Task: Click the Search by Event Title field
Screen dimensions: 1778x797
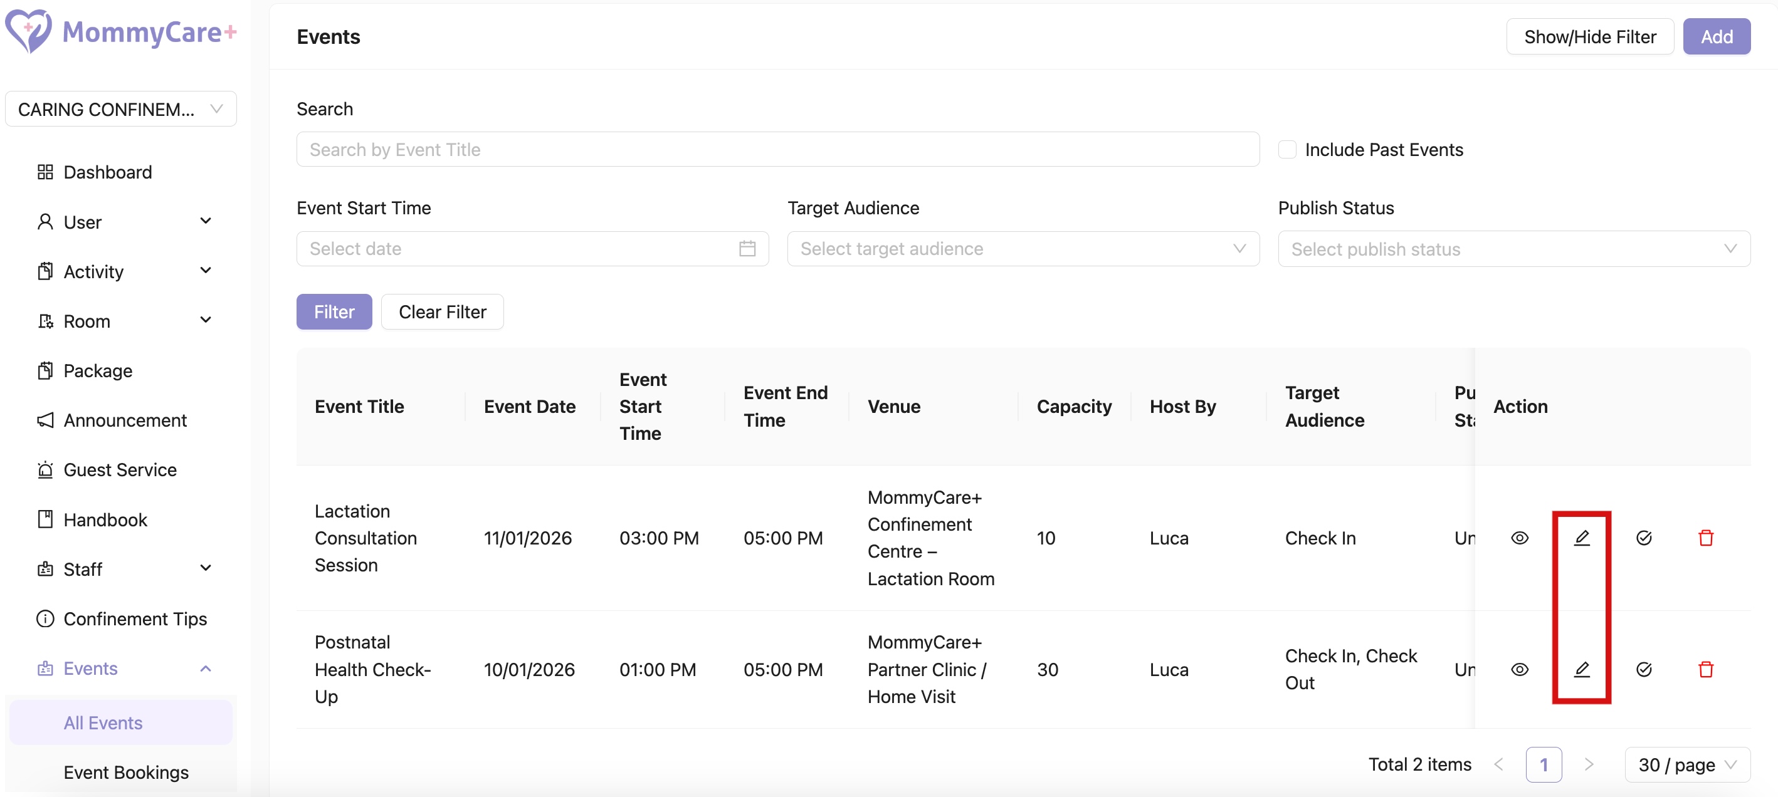Action: [777, 150]
